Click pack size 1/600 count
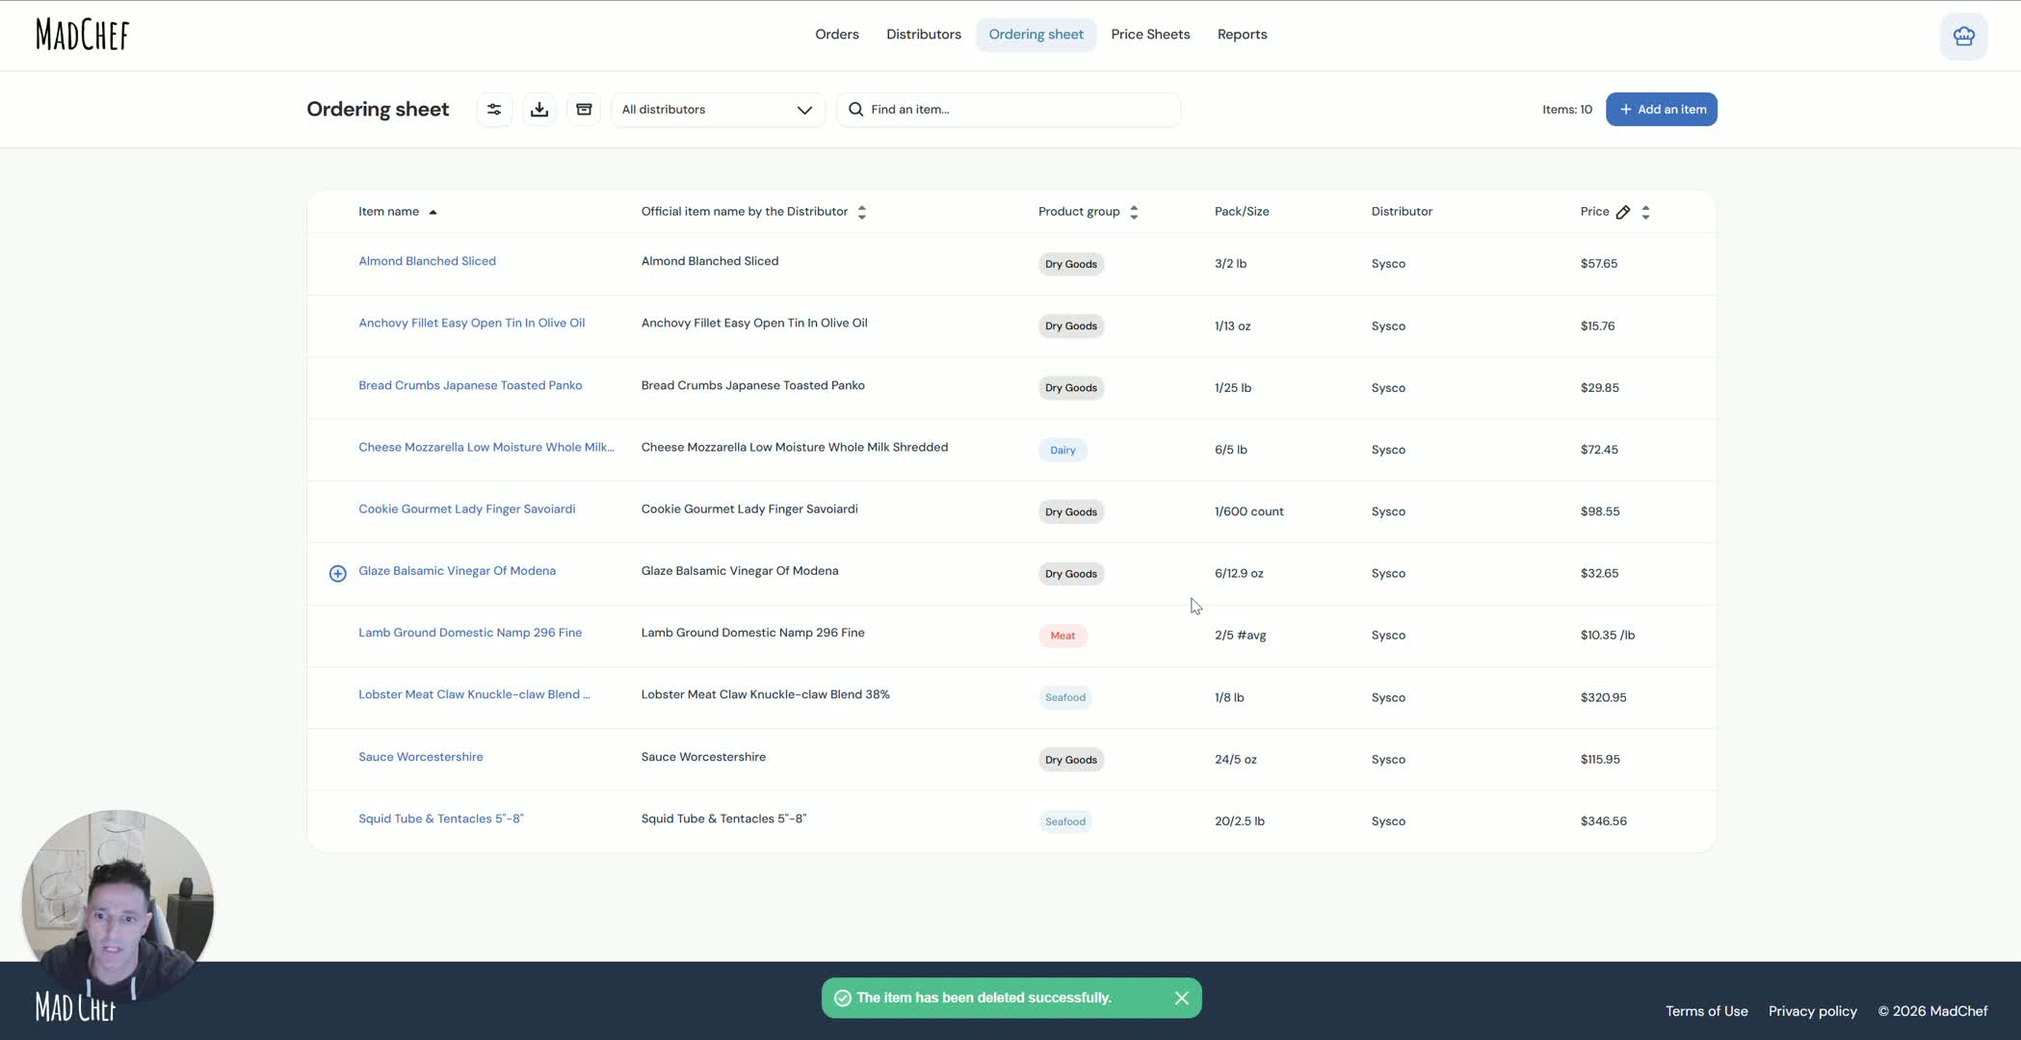 tap(1249, 512)
